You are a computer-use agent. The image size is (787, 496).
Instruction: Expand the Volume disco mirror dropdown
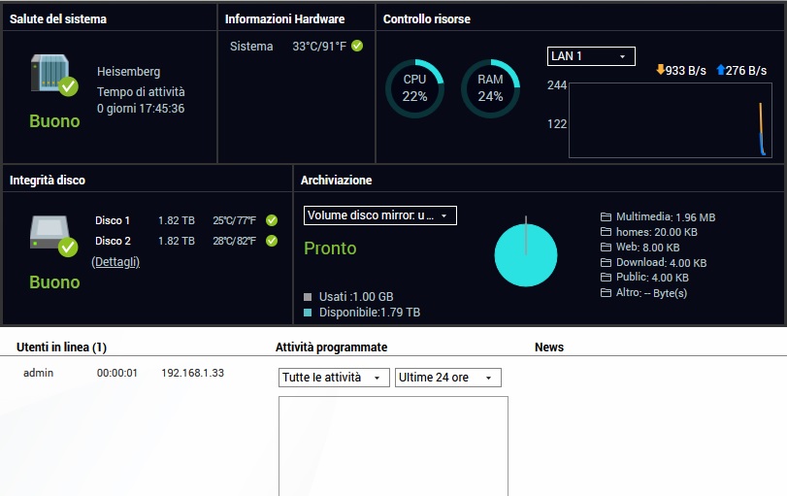tap(379, 215)
